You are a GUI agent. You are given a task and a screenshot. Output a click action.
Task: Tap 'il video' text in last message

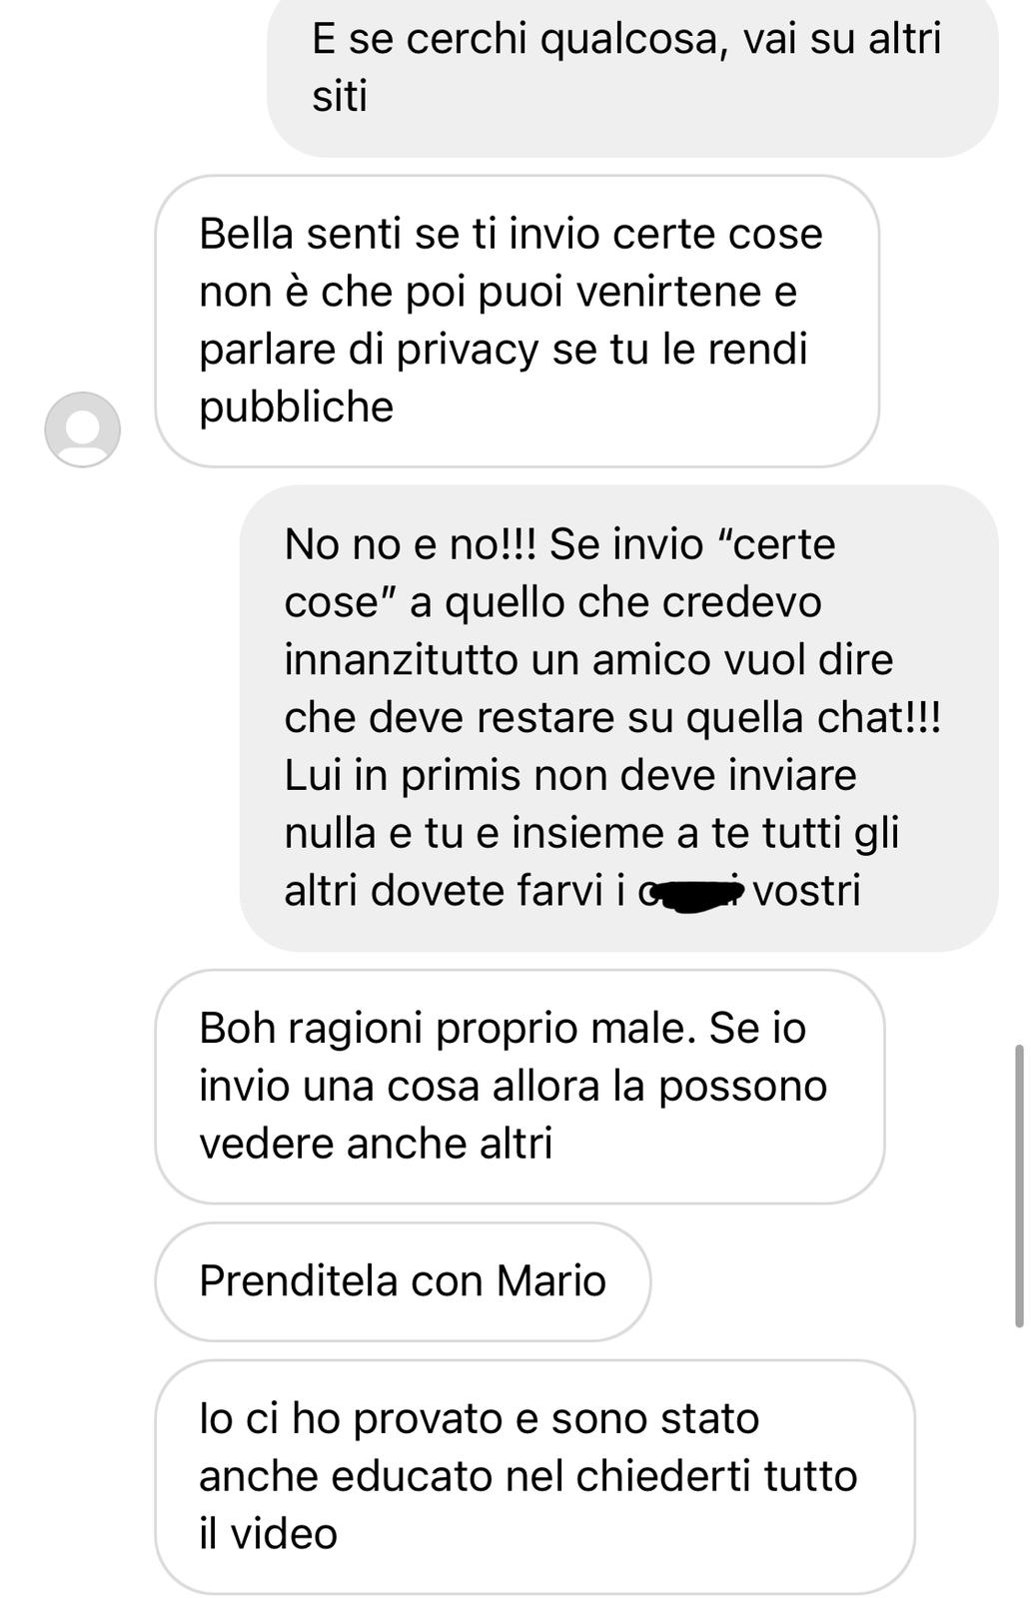click(x=268, y=1534)
